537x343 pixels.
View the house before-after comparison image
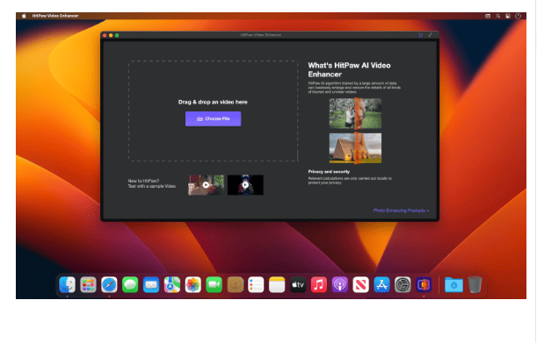click(x=355, y=148)
